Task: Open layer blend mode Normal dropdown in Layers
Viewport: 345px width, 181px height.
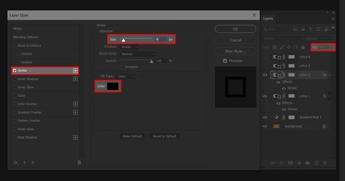Action: pos(282,38)
